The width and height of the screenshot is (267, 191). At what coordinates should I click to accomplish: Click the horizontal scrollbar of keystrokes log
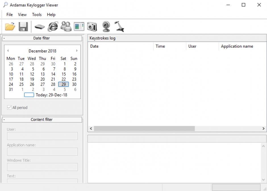click(x=144, y=129)
